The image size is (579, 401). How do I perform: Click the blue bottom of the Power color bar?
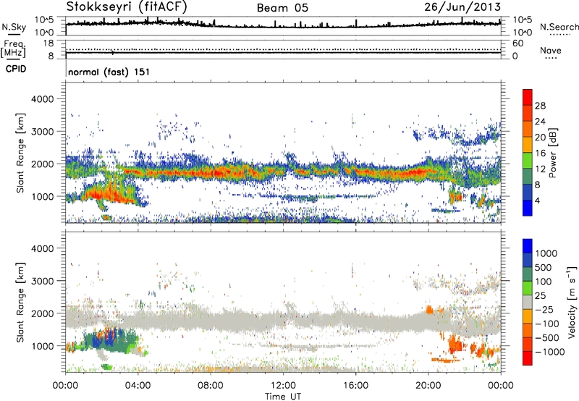[x=528, y=208]
